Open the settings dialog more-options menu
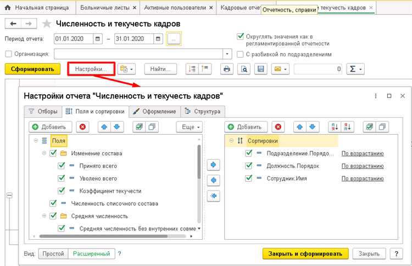 pyautogui.click(x=376, y=96)
